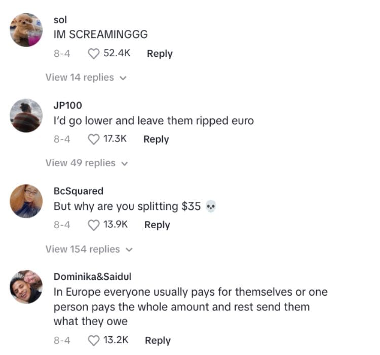Open Dominika&Saidul's profile avatar

coord(26,287)
